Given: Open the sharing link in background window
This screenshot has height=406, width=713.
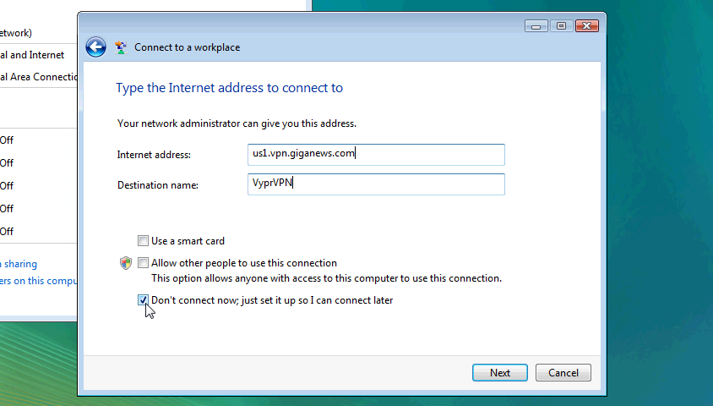Looking at the screenshot, I should click(x=19, y=264).
